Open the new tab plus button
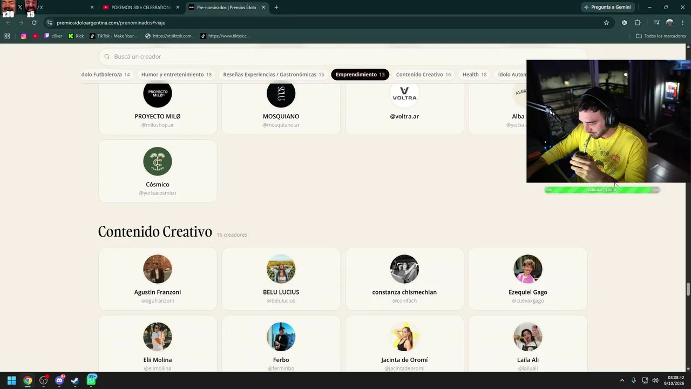 pyautogui.click(x=276, y=8)
